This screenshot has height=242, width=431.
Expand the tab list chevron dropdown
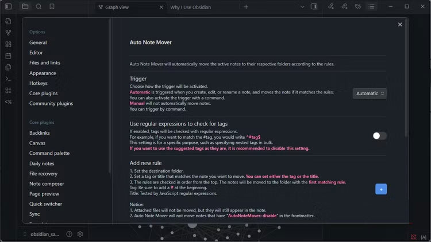click(302, 7)
